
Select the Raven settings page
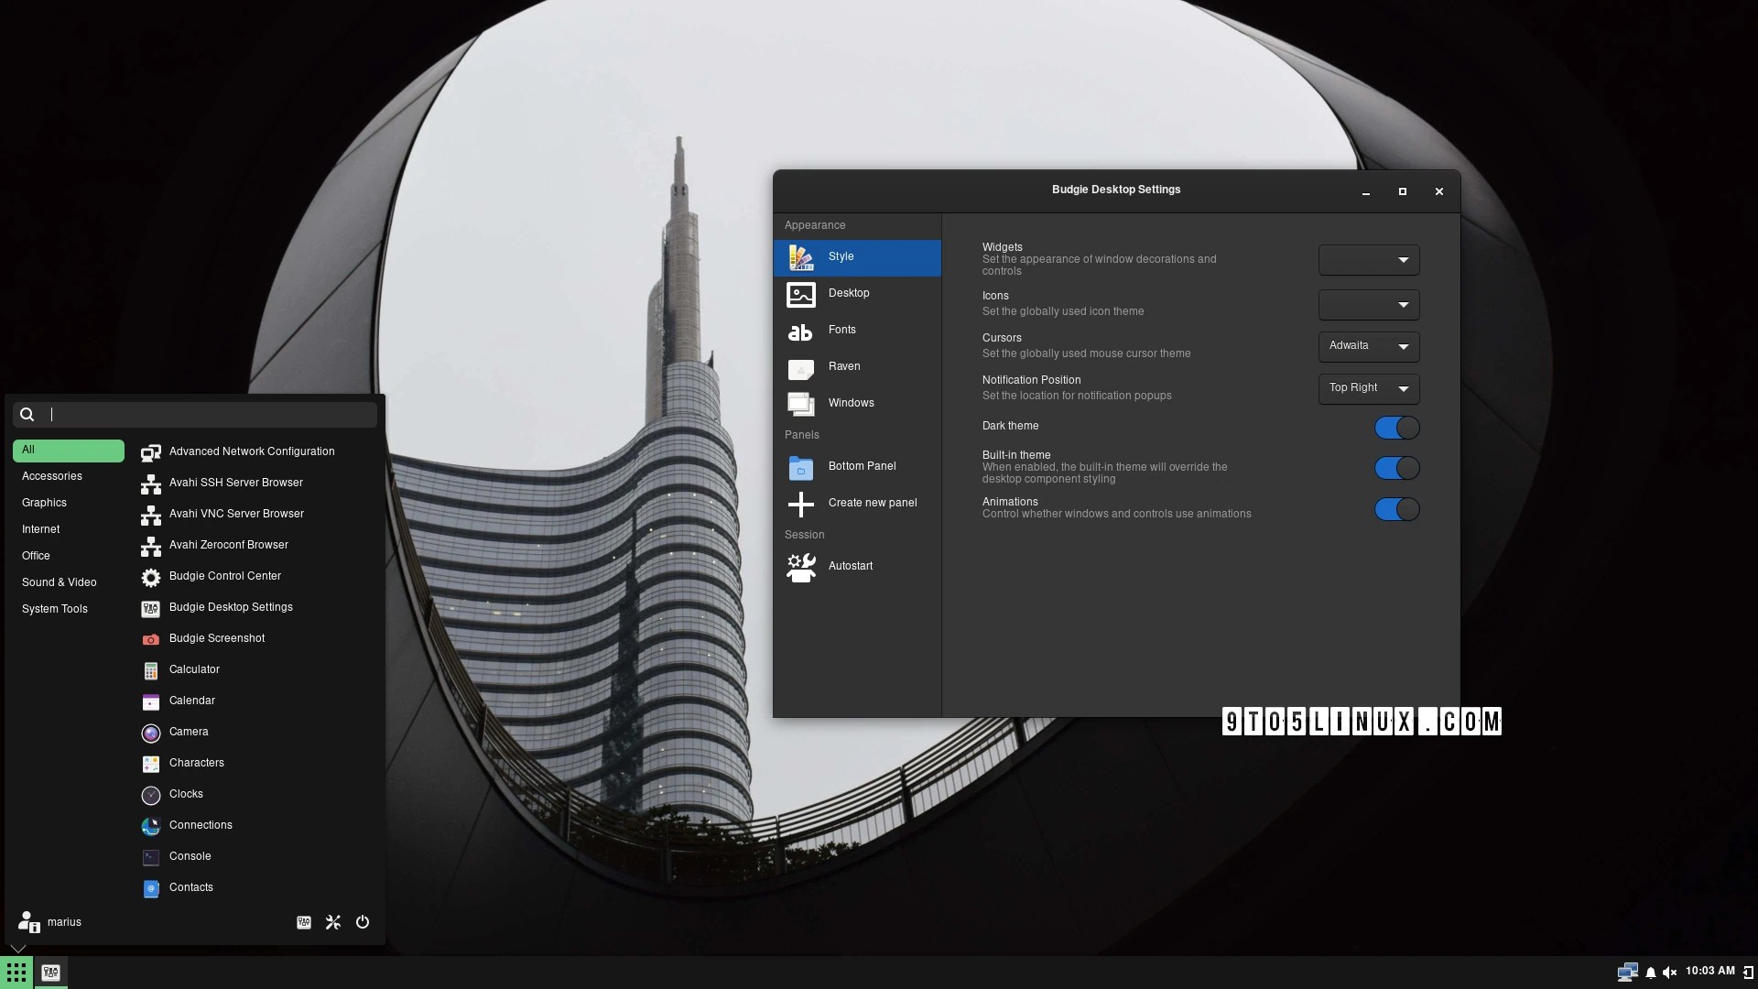point(857,367)
